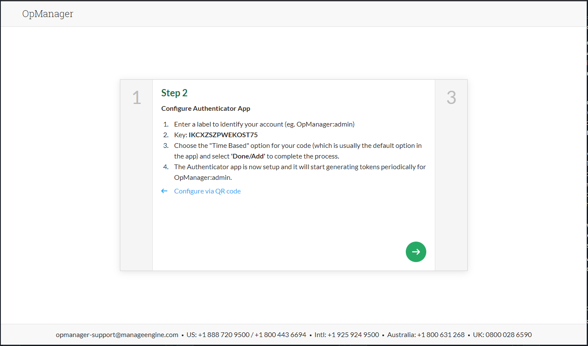Click the Intl number +1 925 924 9500
The height and width of the screenshot is (346, 588).
point(353,335)
